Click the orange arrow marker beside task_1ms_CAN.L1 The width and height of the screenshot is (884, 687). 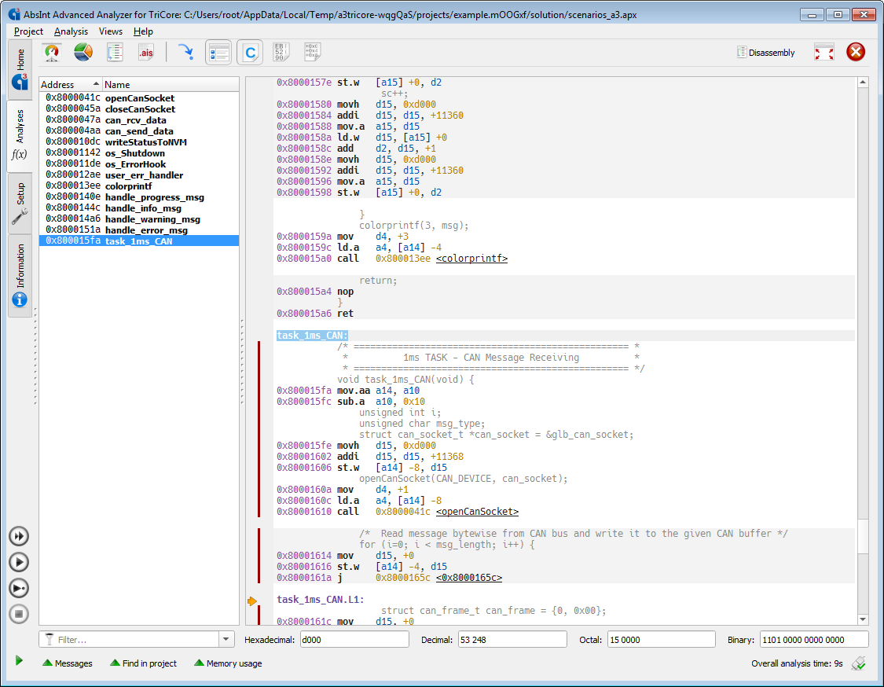tap(252, 601)
